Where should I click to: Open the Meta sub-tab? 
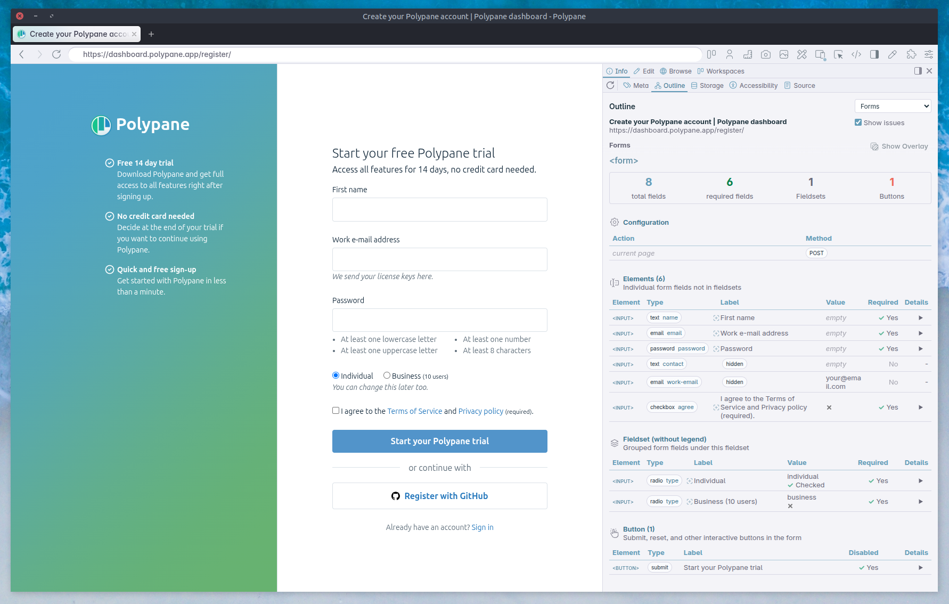click(636, 86)
